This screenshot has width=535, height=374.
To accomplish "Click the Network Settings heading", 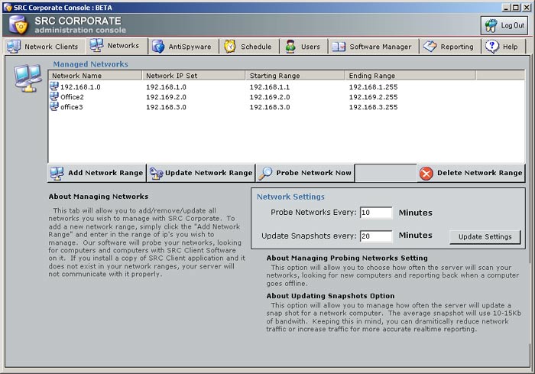I will click(x=290, y=197).
